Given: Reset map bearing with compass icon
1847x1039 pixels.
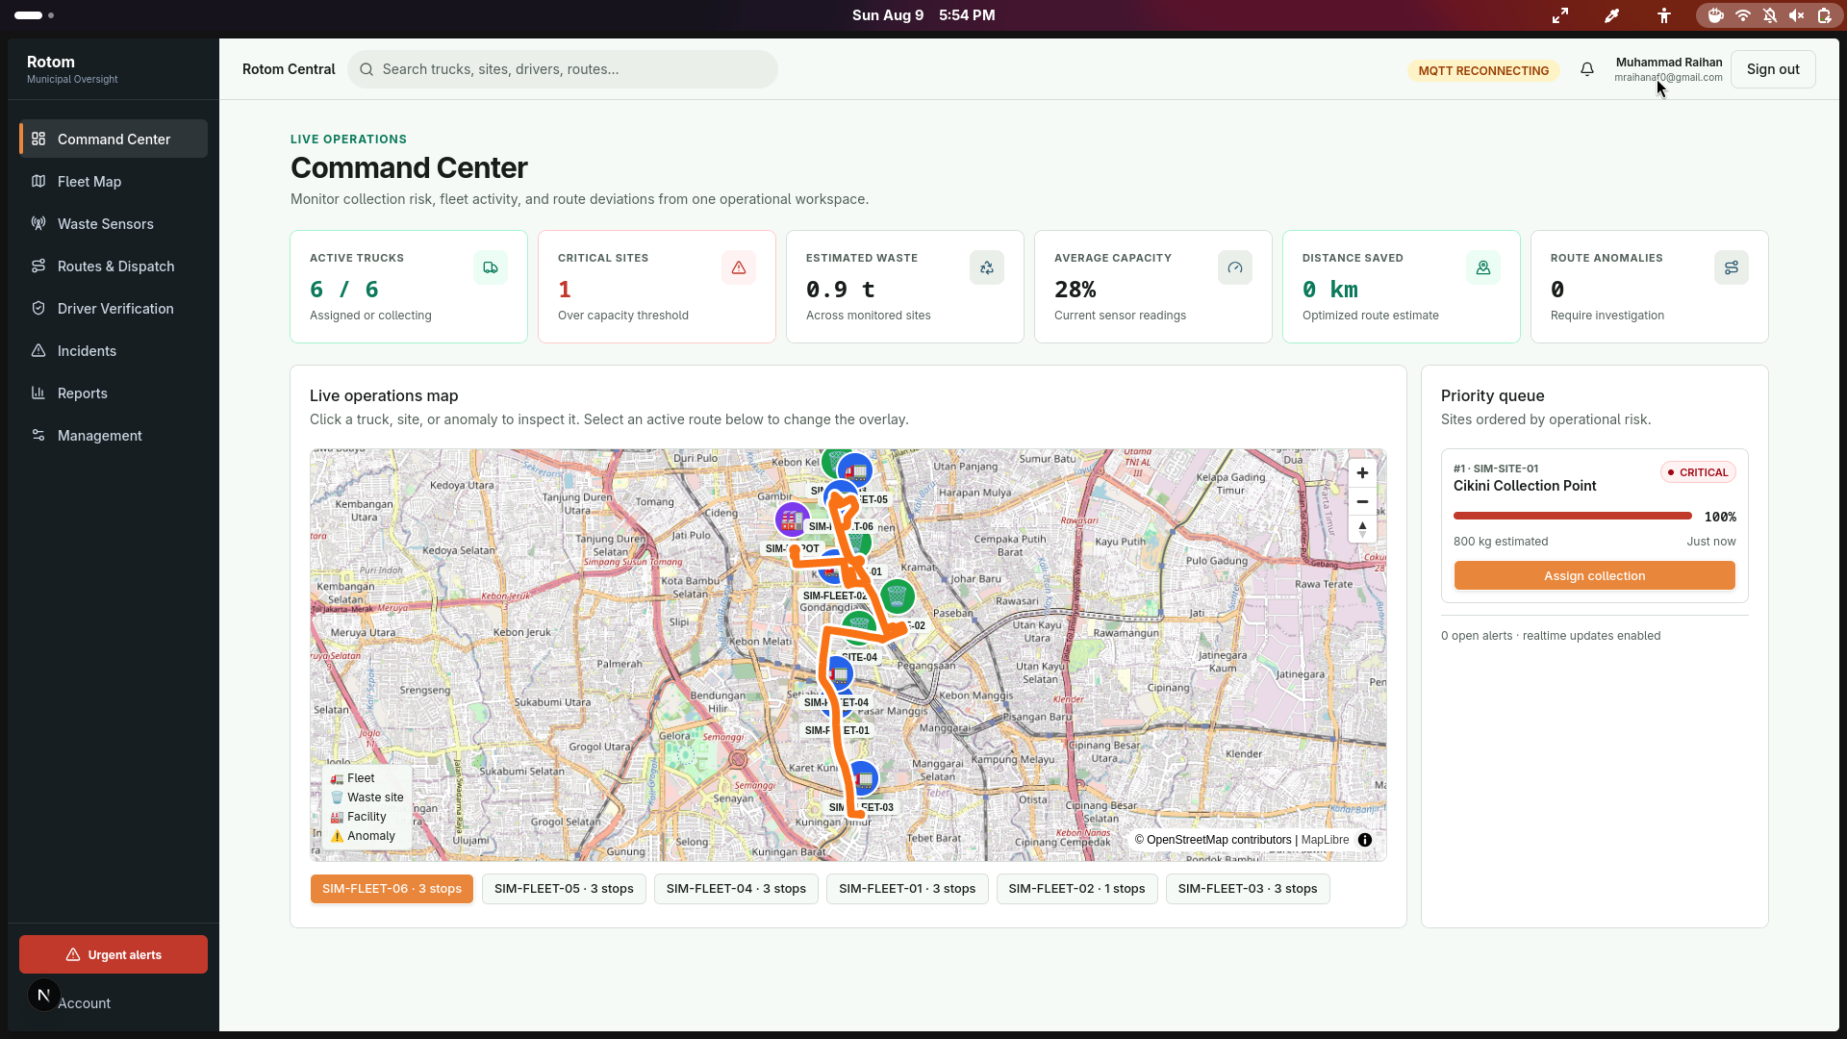Looking at the screenshot, I should [1362, 529].
